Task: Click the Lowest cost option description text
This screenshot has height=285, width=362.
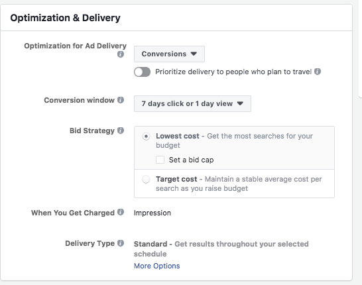Action: click(234, 141)
